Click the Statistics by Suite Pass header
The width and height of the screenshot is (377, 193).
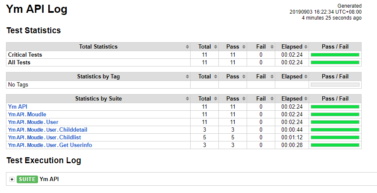pyautogui.click(x=233, y=99)
